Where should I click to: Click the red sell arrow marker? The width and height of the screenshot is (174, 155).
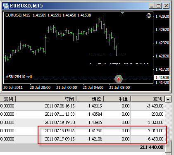click(x=118, y=79)
